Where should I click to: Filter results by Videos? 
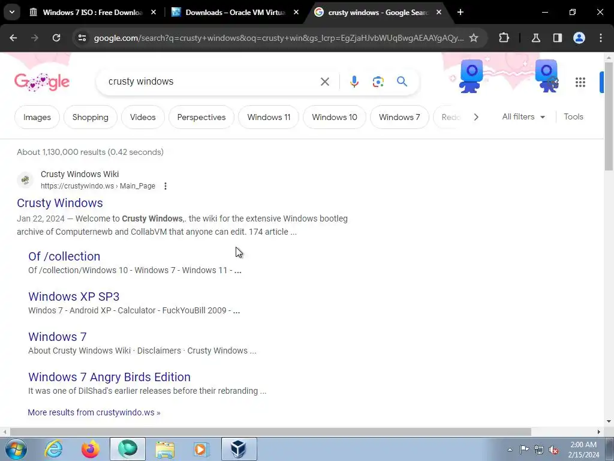pos(143,117)
